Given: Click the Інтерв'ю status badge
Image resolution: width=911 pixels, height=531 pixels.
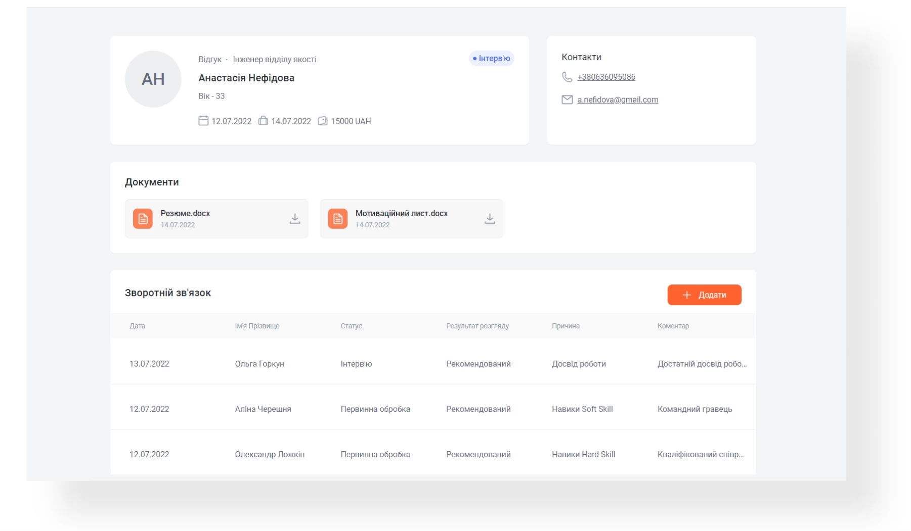Looking at the screenshot, I should (491, 59).
